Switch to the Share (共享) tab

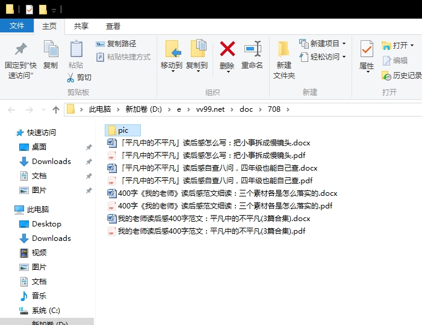pos(81,26)
